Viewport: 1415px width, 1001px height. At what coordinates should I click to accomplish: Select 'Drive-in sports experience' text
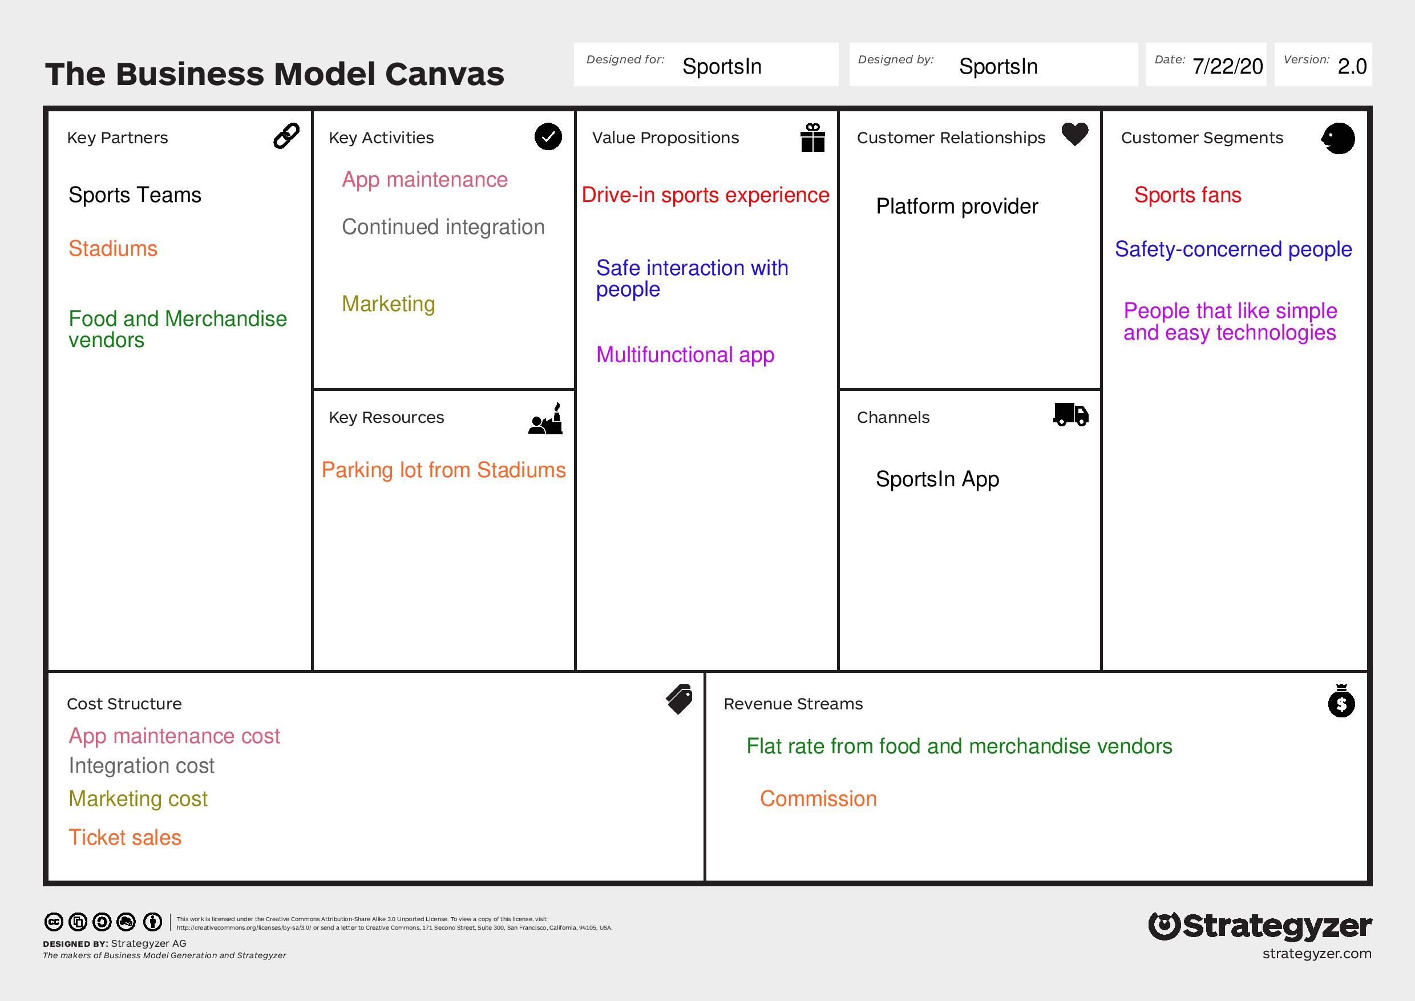[706, 195]
